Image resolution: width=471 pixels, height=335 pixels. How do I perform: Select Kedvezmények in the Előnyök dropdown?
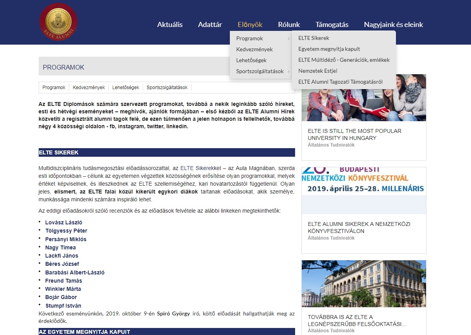click(x=254, y=49)
